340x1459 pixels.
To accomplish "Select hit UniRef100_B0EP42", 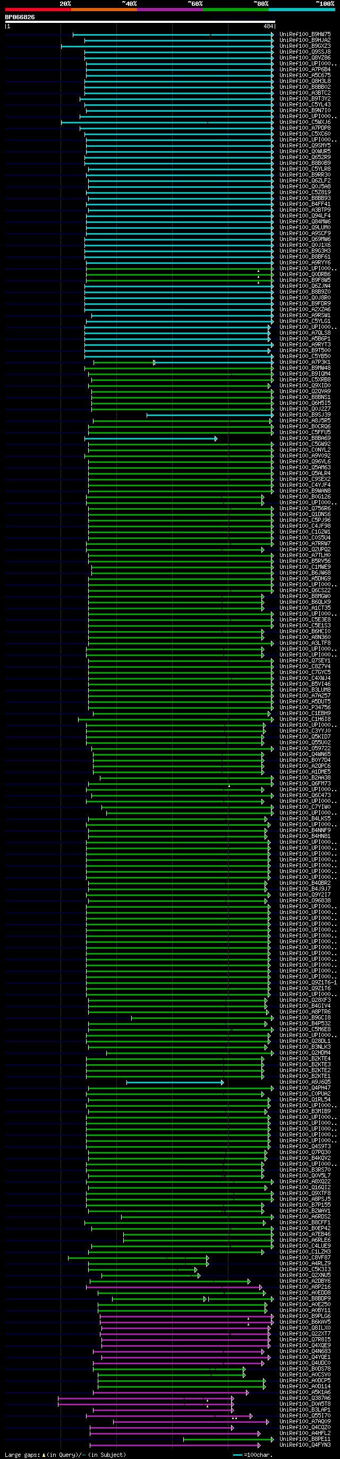I will pyautogui.click(x=305, y=1229).
